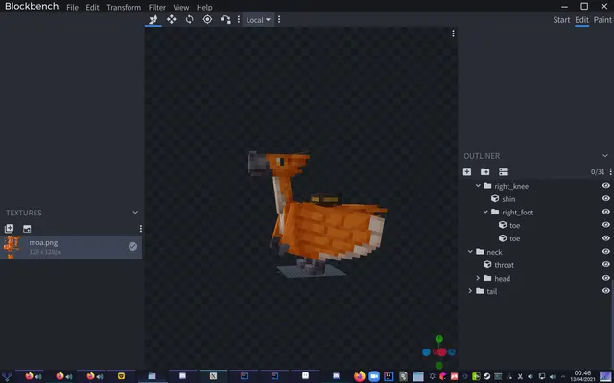Select the throat cube in Outliner

[x=504, y=265]
